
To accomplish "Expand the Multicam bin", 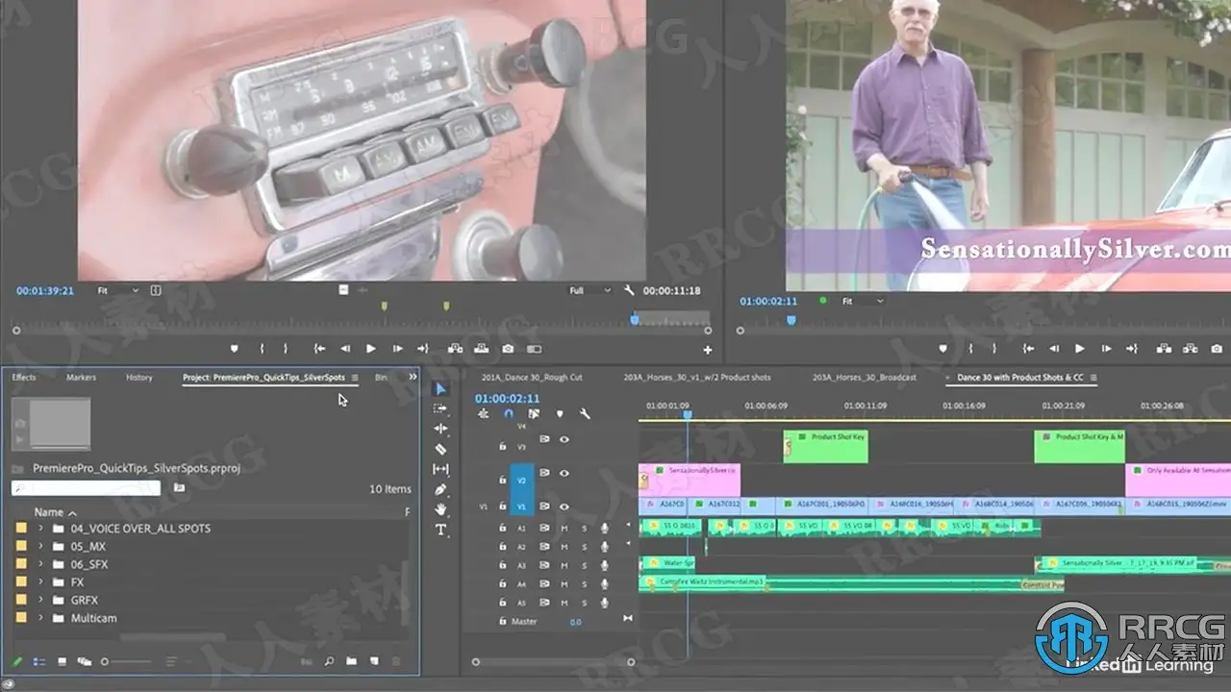I will pos(40,618).
